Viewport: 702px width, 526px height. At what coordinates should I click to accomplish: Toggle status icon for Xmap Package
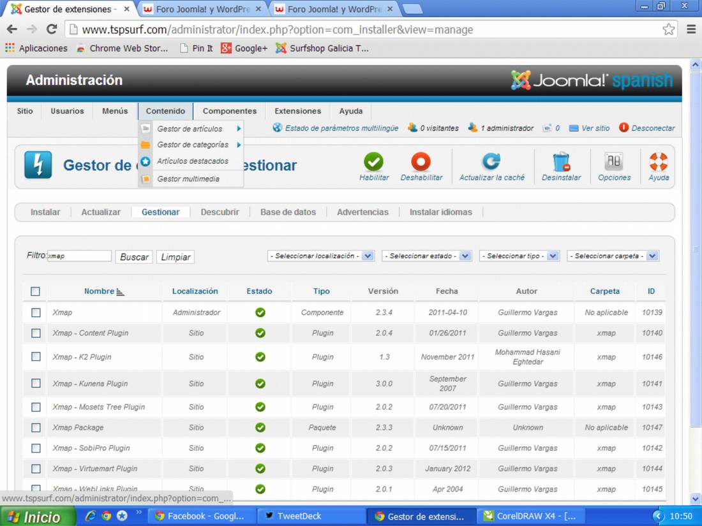point(260,428)
